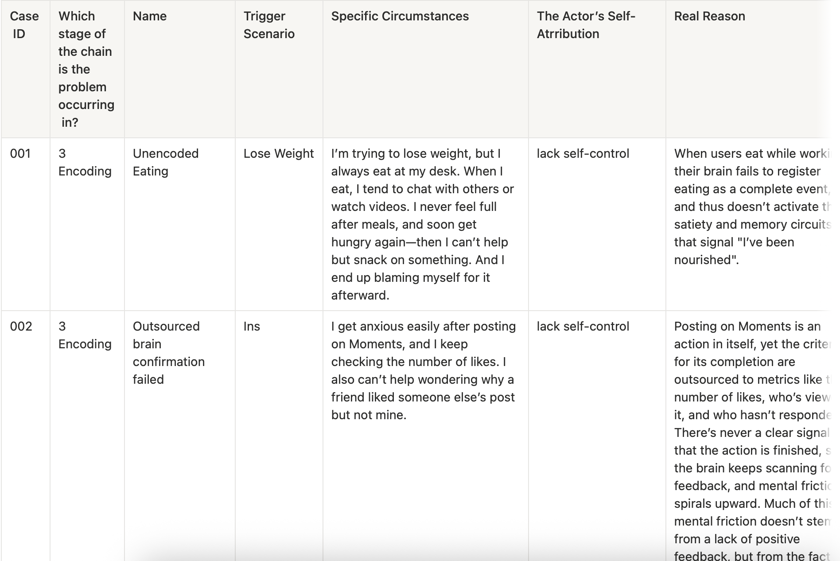Viewport: 840px width, 561px height.
Task: Click the Moments likes circumstances text in case 002
Action: [x=423, y=370]
